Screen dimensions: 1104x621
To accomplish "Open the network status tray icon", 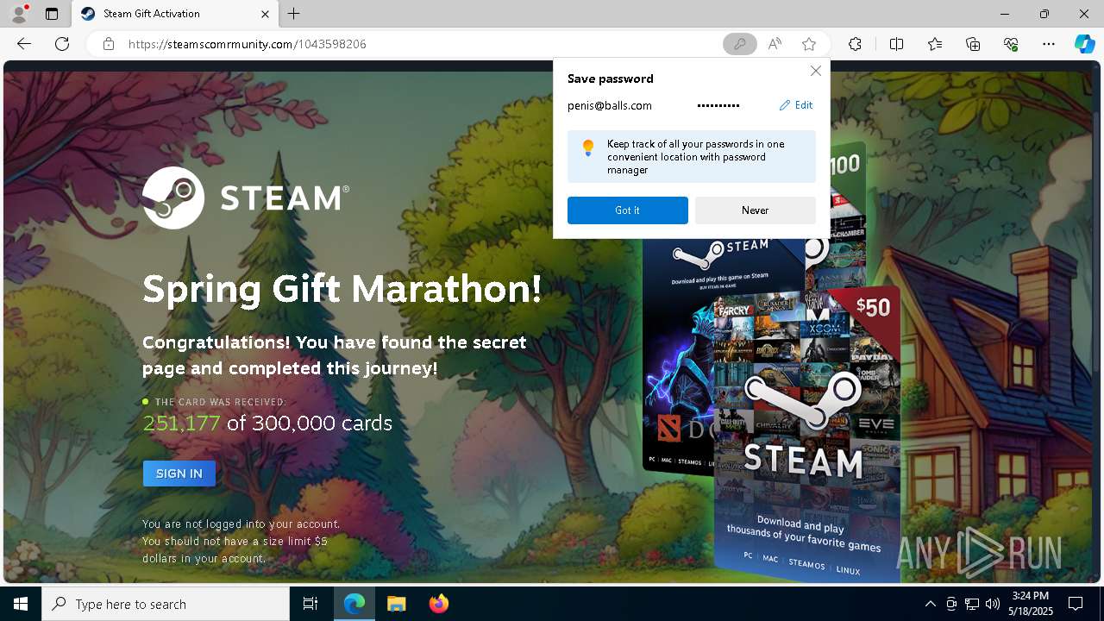I will tap(972, 604).
